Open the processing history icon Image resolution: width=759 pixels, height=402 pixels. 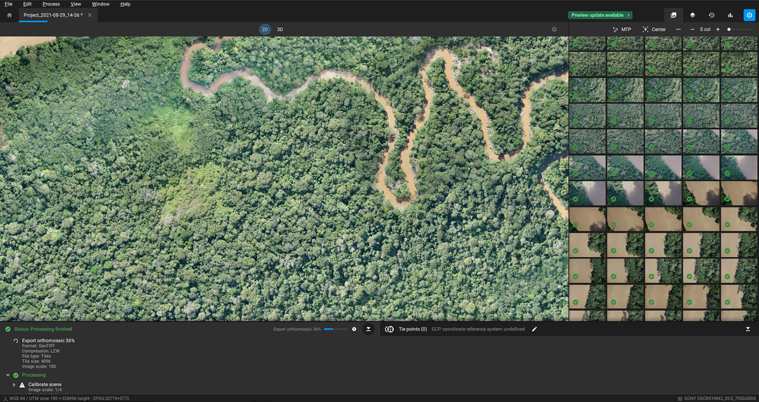point(711,15)
